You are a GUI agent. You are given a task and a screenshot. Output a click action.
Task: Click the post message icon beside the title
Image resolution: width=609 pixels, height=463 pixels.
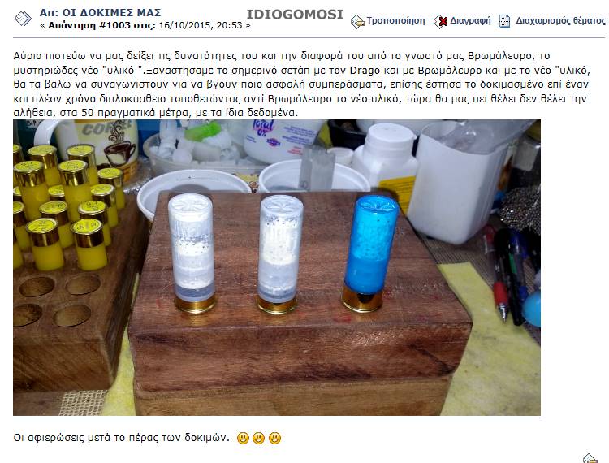(24, 18)
